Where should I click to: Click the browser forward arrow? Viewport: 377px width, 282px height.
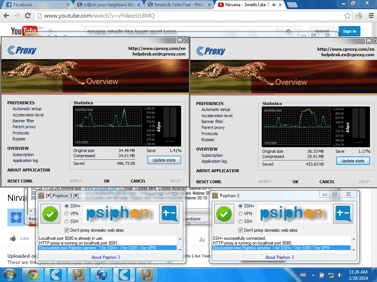tap(17, 16)
